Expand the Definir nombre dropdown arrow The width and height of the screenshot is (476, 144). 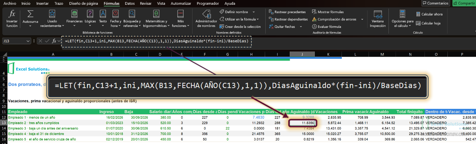pos(254,12)
